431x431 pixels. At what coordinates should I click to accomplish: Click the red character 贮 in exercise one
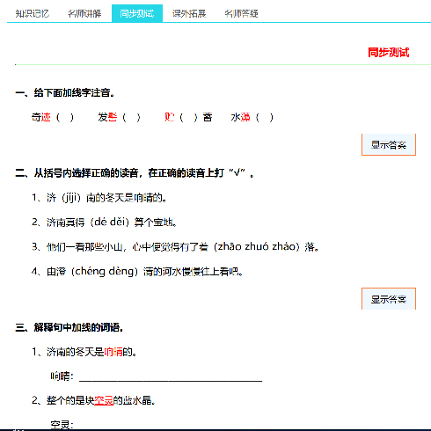169,117
